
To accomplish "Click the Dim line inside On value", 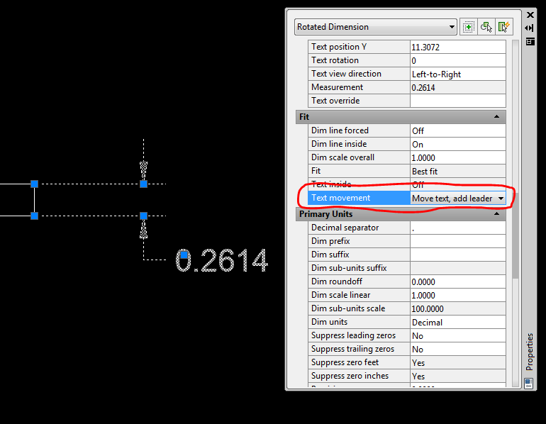I will point(457,144).
